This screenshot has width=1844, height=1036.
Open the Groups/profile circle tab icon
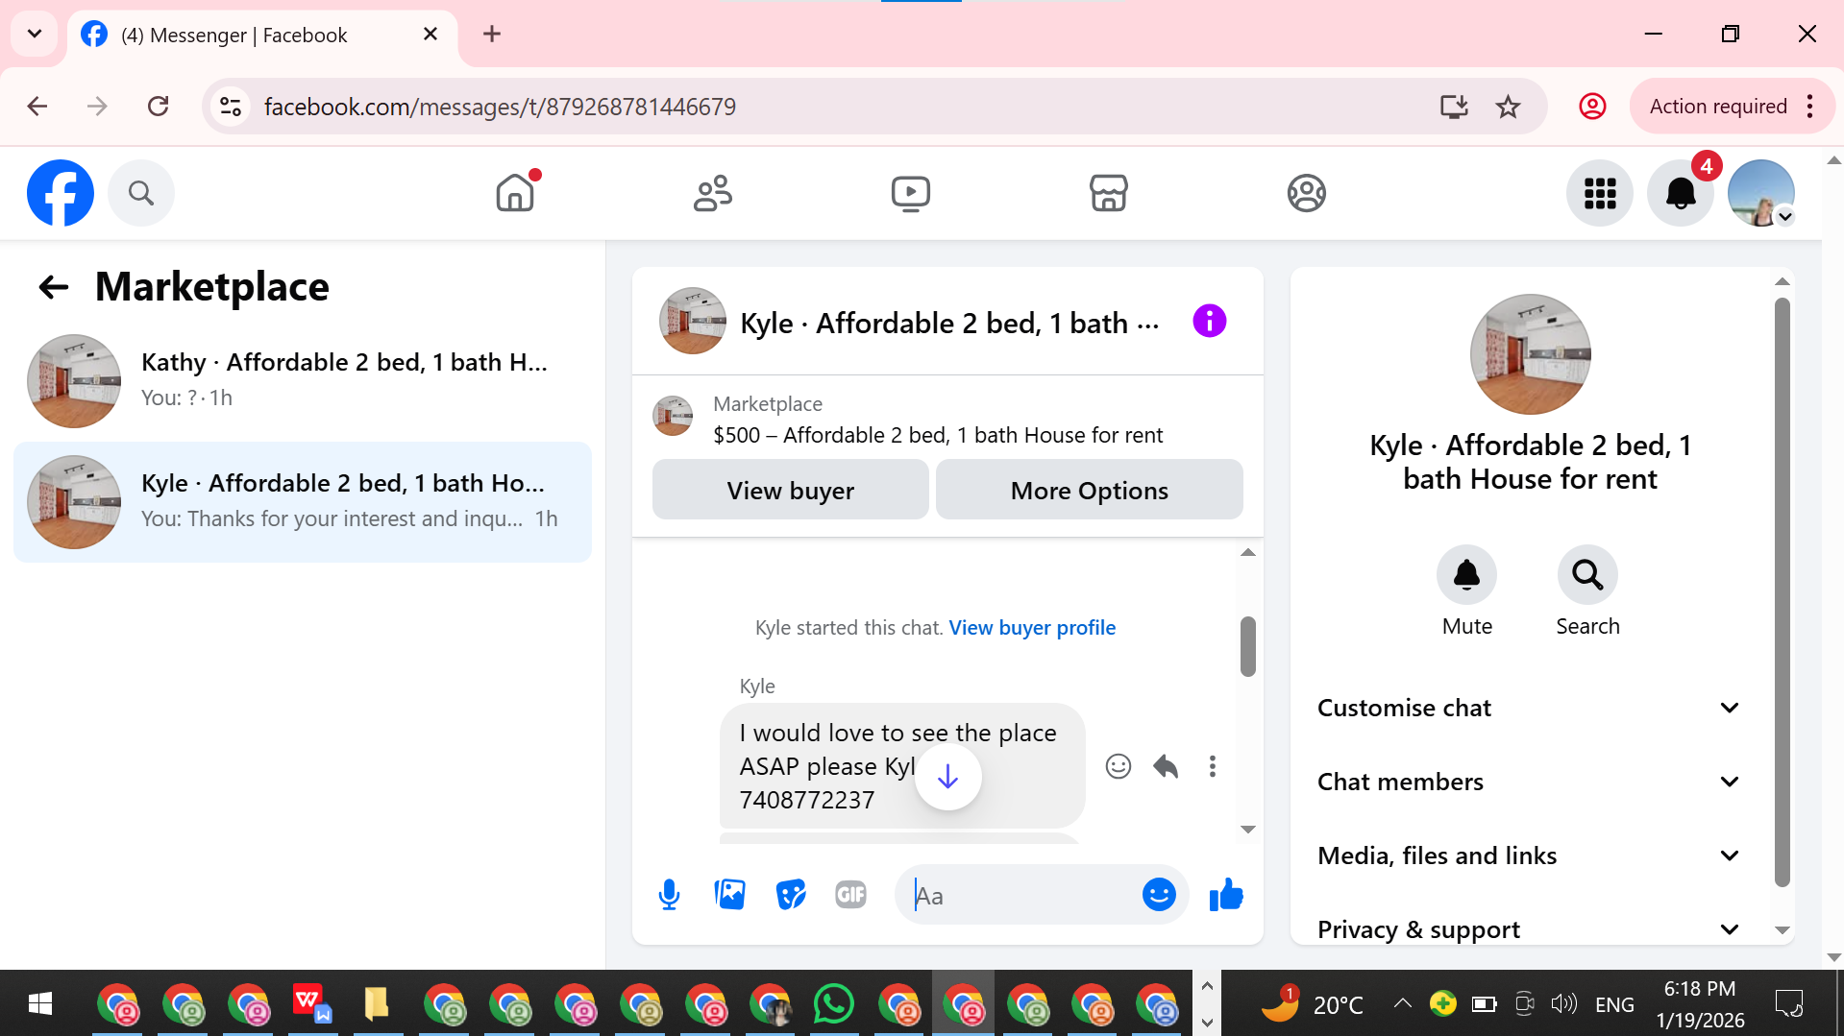point(1307,193)
